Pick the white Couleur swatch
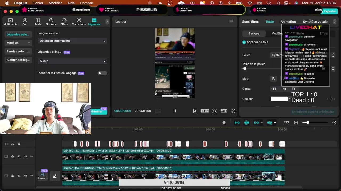 point(279,99)
